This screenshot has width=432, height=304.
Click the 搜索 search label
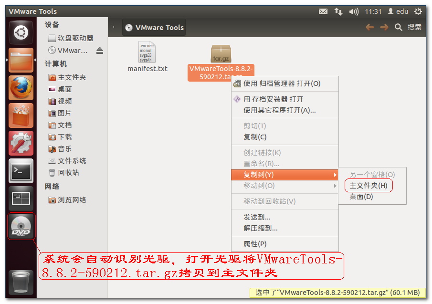coord(414,27)
